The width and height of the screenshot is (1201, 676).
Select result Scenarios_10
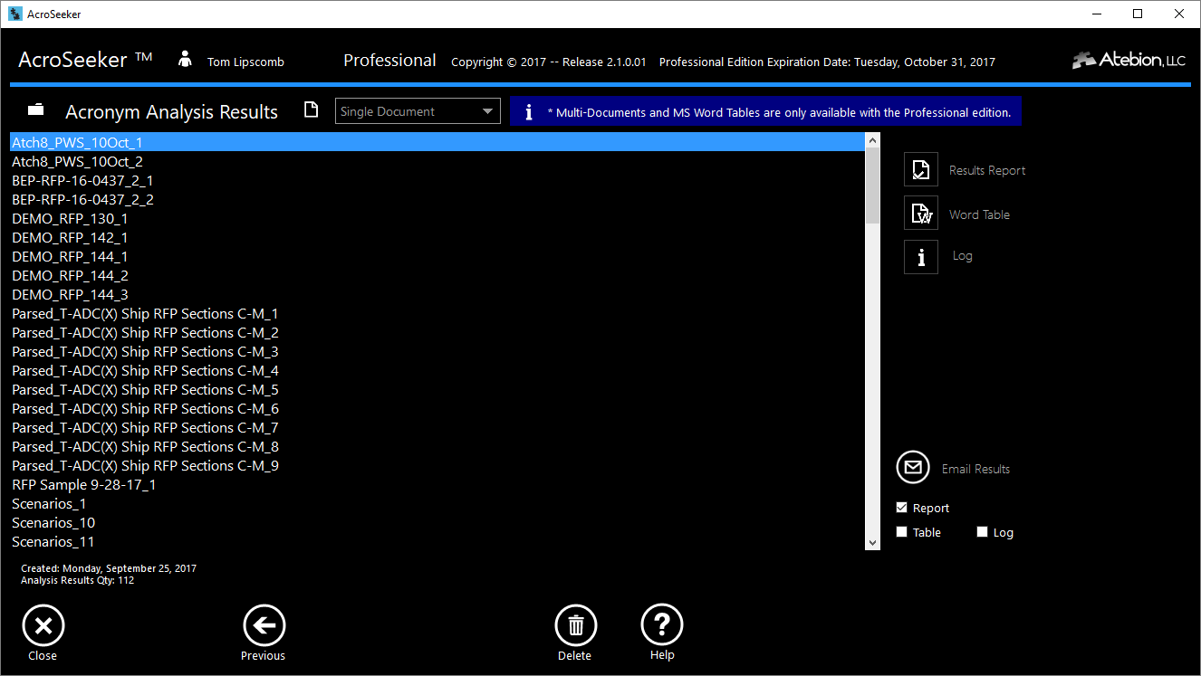point(437,522)
